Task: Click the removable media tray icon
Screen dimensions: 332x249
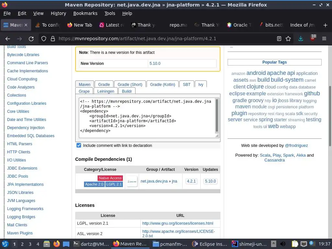Action: 274,244
